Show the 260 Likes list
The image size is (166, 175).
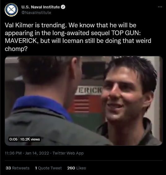(76, 168)
